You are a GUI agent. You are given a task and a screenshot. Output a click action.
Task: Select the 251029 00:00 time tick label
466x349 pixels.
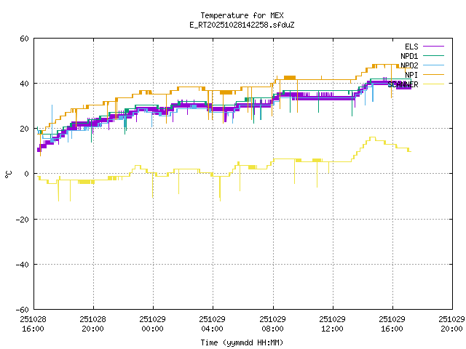click(x=153, y=324)
